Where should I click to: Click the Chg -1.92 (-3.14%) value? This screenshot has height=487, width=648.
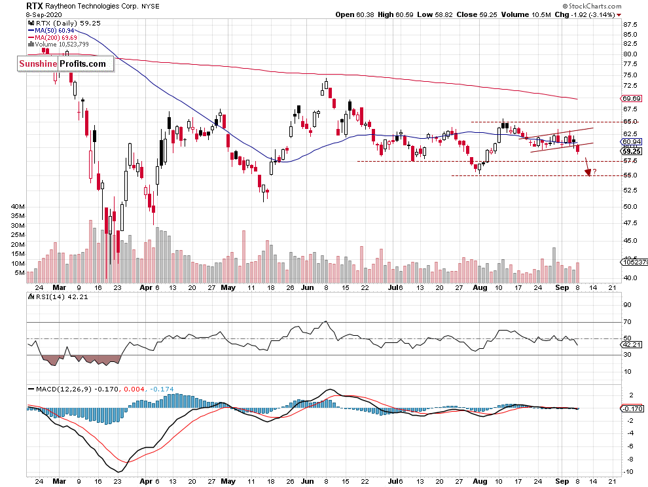(x=585, y=14)
